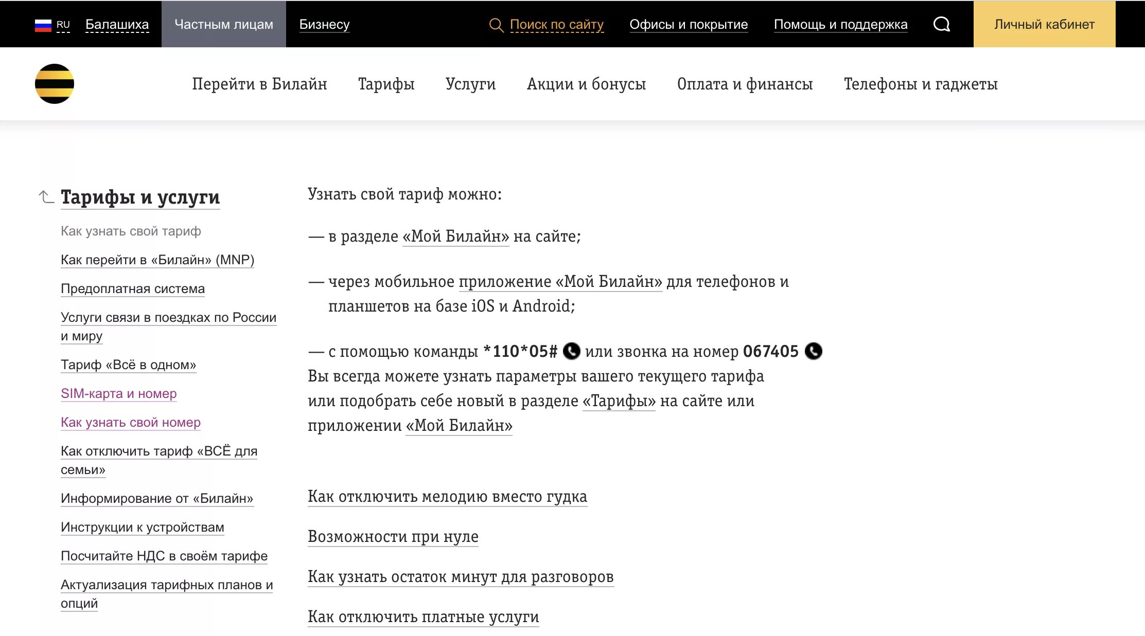Click «Мой Билайн» link ending the paragraph
This screenshot has width=1145, height=636.
pos(459,426)
